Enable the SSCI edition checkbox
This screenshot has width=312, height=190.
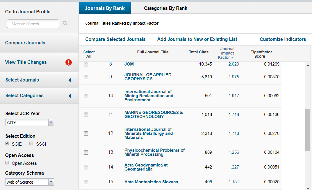point(31,144)
